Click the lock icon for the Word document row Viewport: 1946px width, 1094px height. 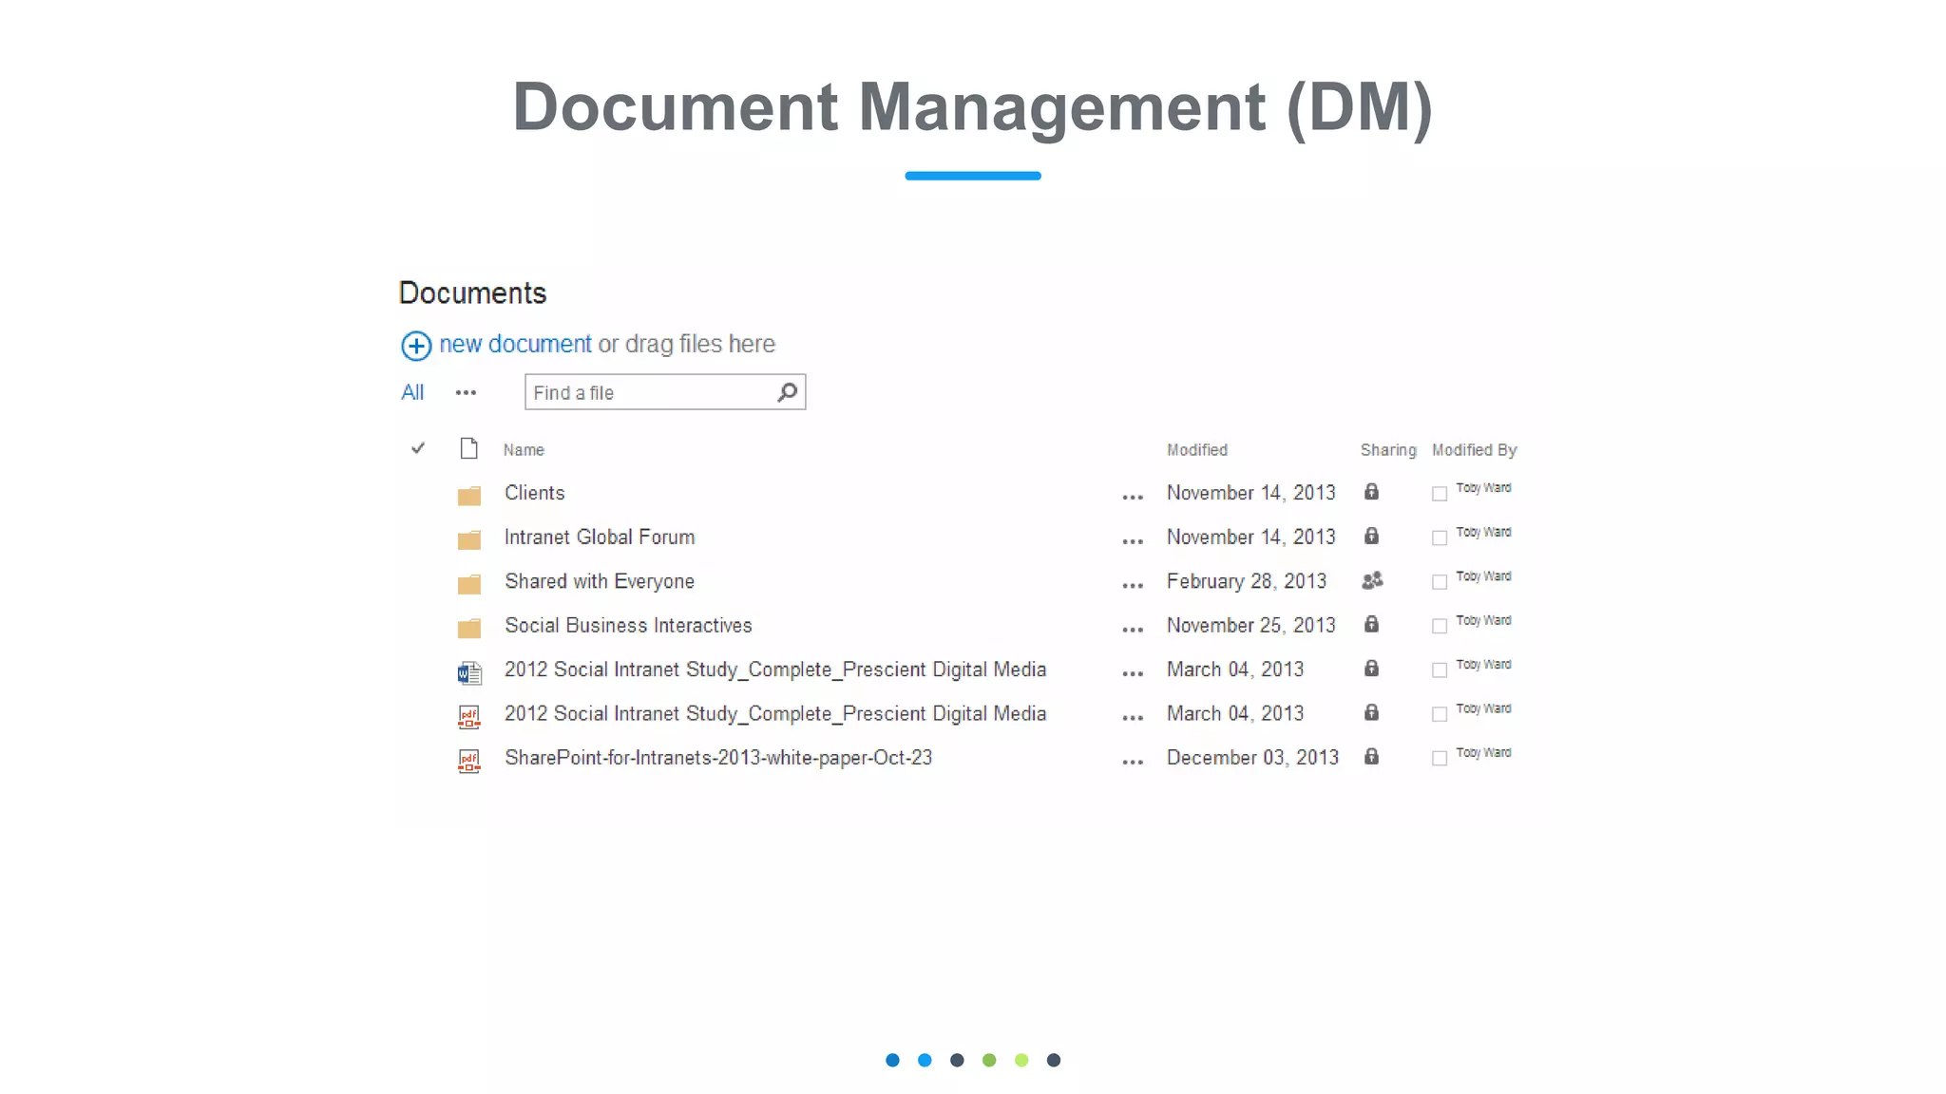tap(1371, 669)
